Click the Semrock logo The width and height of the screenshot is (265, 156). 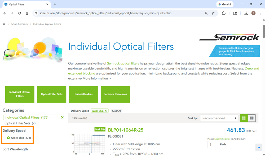tap(229, 37)
